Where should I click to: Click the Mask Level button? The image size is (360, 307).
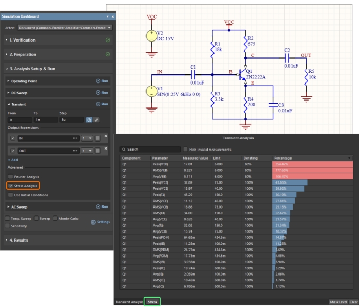[338, 302]
